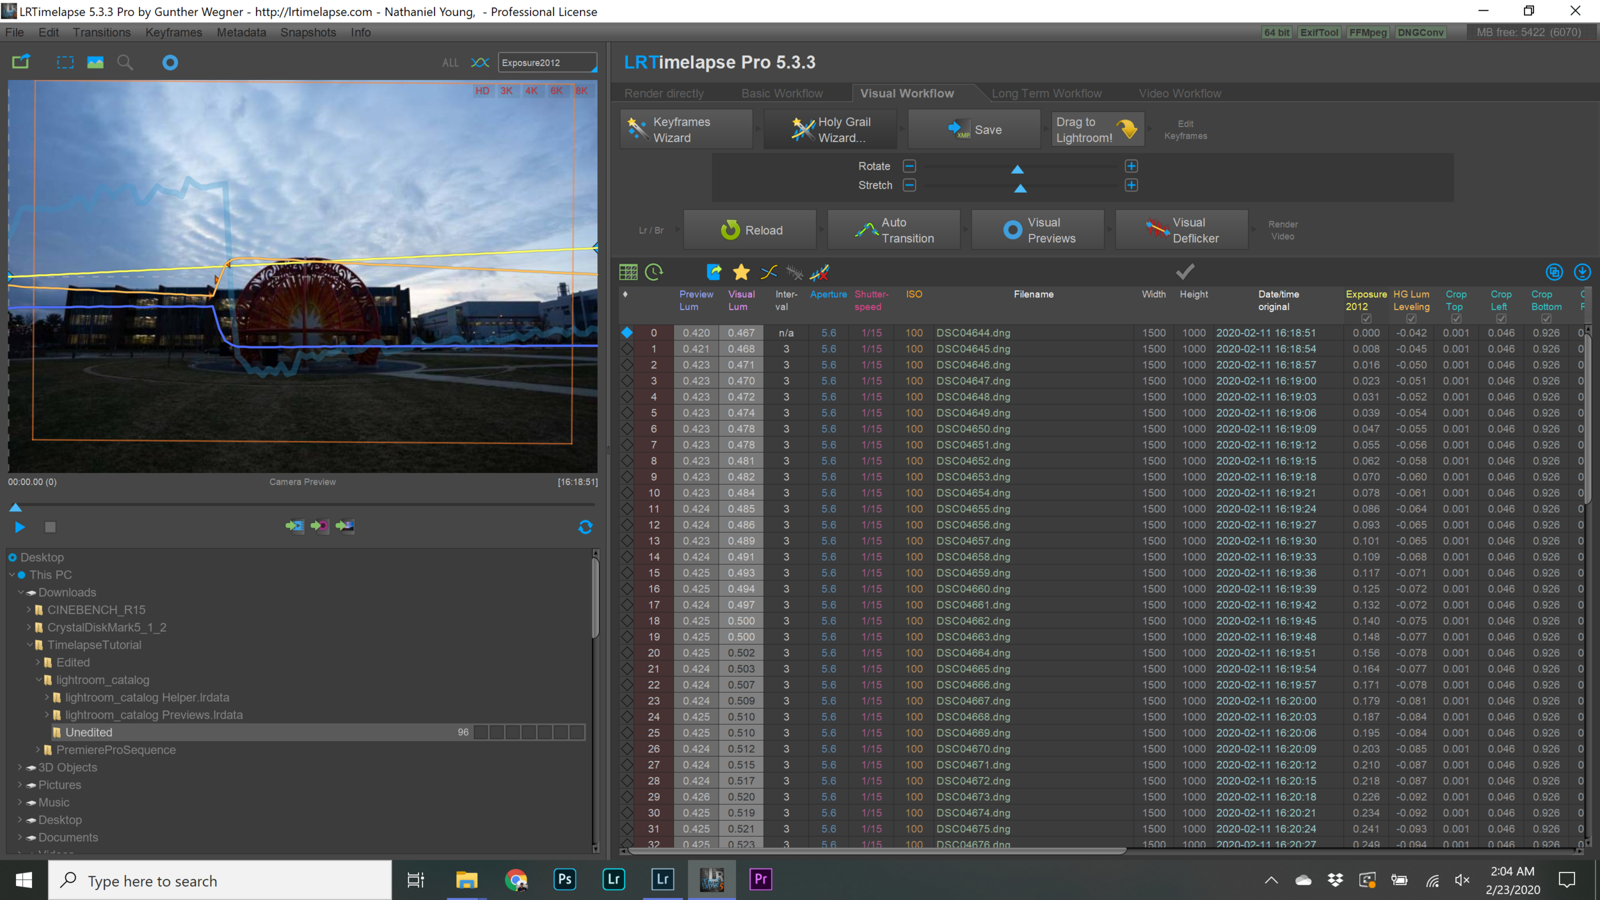This screenshot has width=1600, height=900.
Task: Click the Visual Deflicker button
Action: tap(1182, 230)
